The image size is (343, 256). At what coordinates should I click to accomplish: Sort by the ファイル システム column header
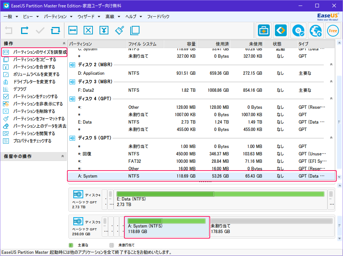[145, 44]
